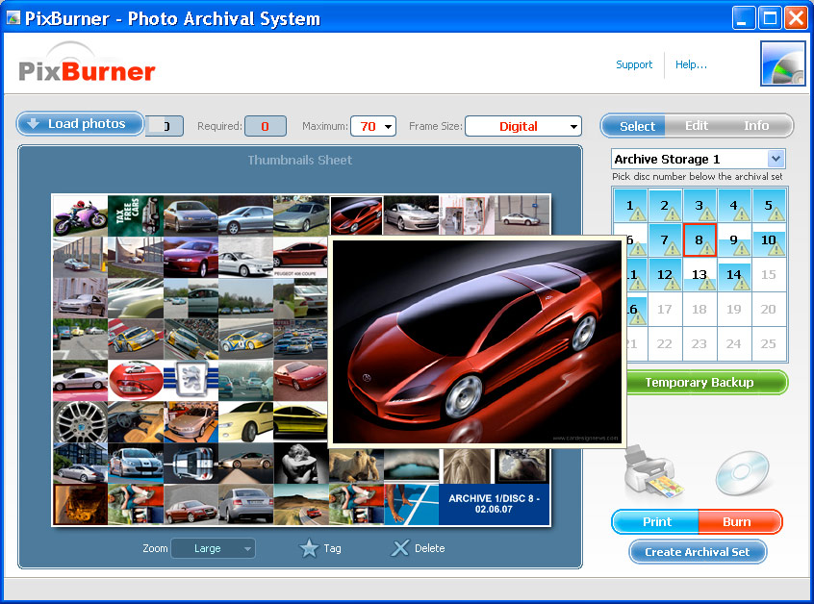Image resolution: width=814 pixels, height=604 pixels.
Task: Click the PixBurner CD icon top right
Action: coord(782,64)
